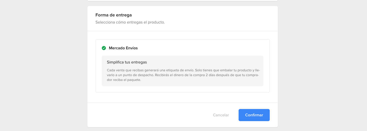Click the 'Forma de entrega' section title
The image size is (367, 131).
click(114, 15)
